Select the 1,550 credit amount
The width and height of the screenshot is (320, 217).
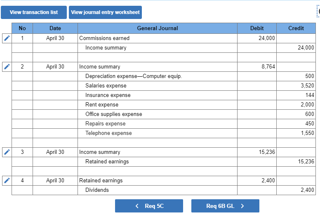(296, 133)
